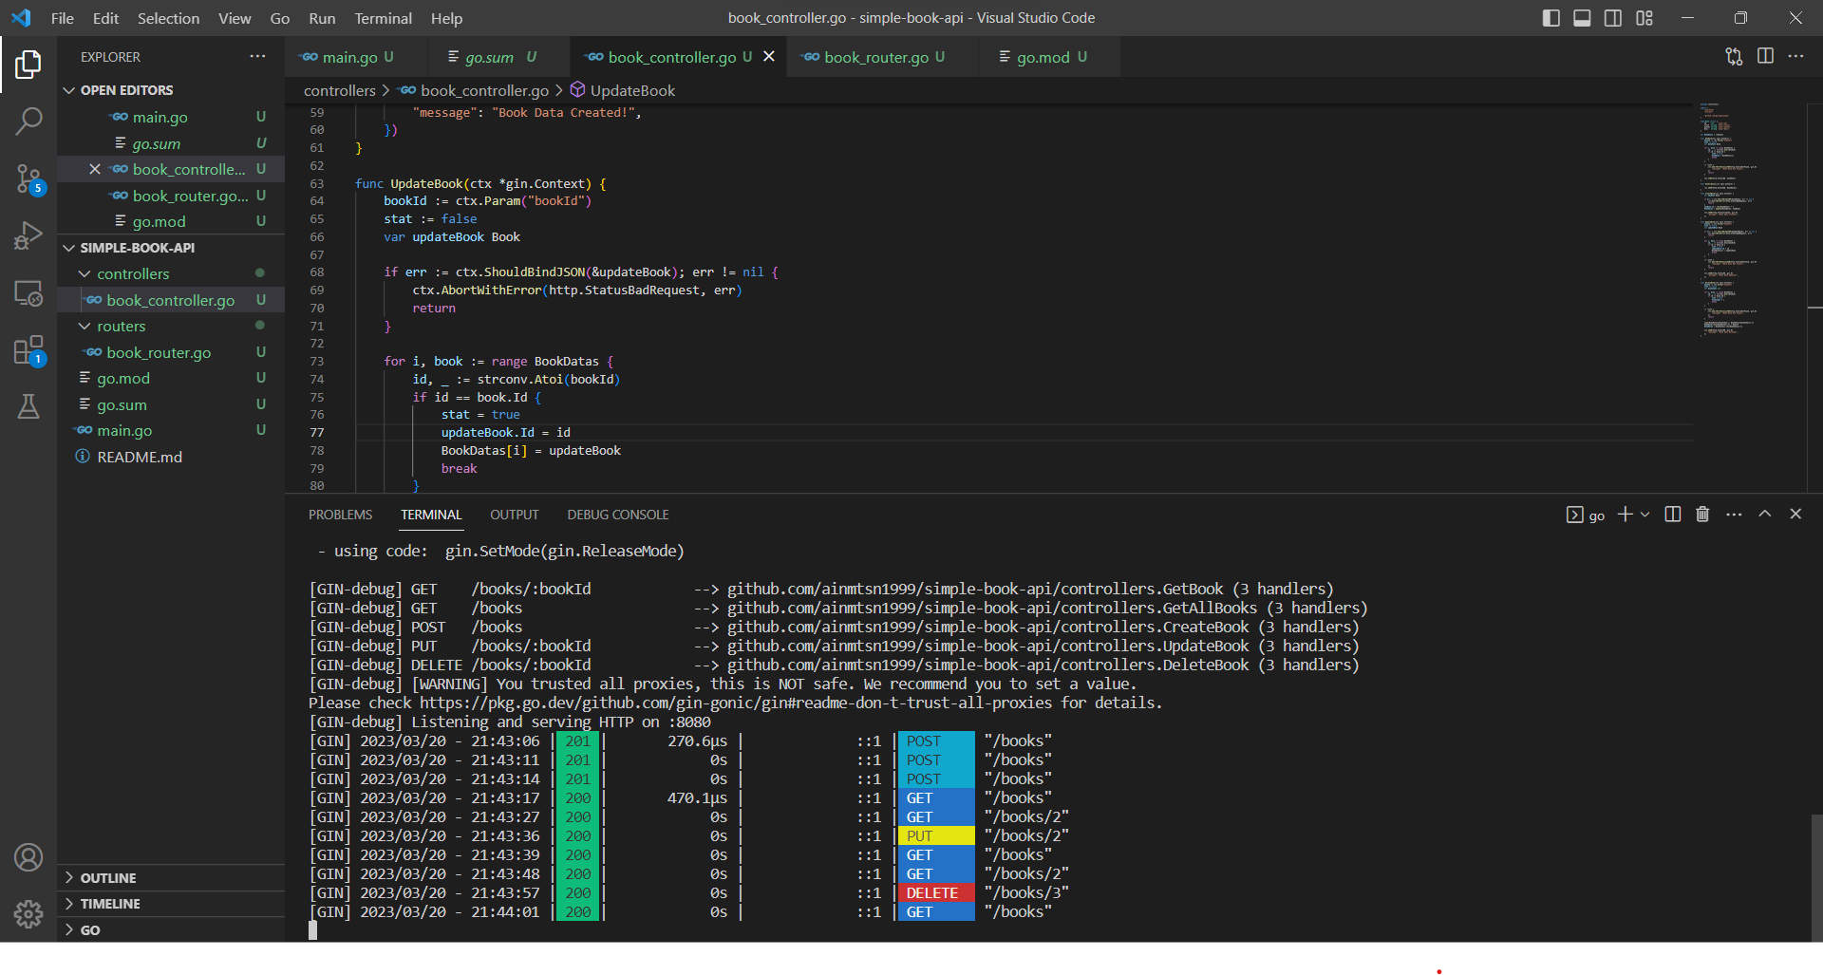Add a new terminal with plus icon
The image size is (1823, 975).
[1625, 514]
